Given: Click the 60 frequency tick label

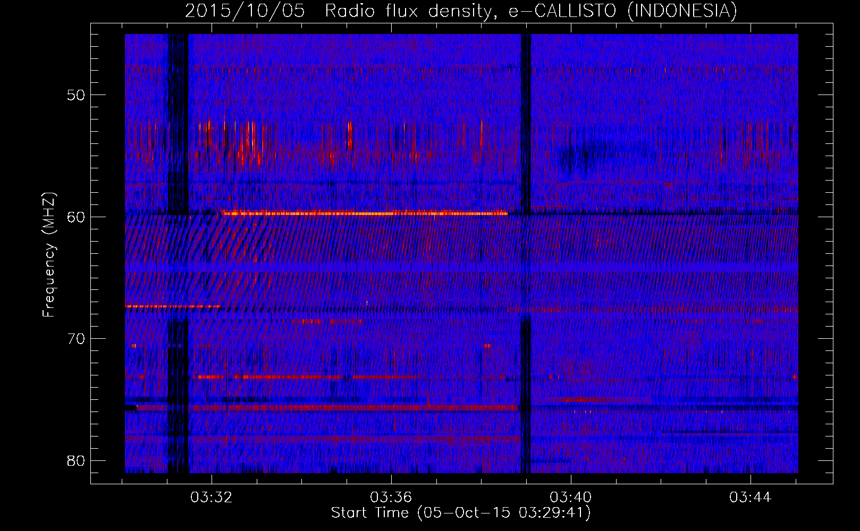Looking at the screenshot, I should [77, 217].
